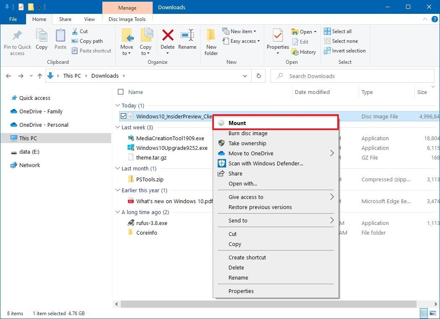Click Select none in ribbon

pyautogui.click(x=341, y=41)
